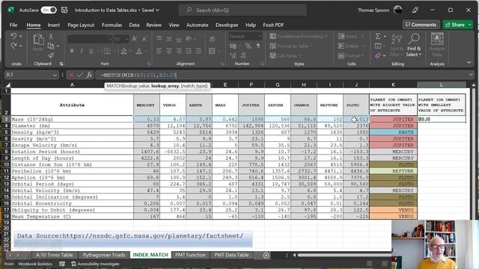Click the Clear eraser icon

pyautogui.click(x=378, y=55)
